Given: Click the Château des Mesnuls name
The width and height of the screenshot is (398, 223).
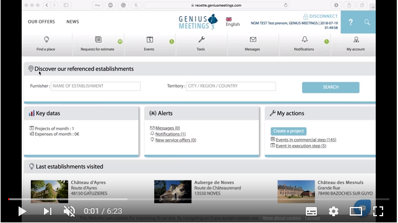Looking at the screenshot, I should pos(340,182).
